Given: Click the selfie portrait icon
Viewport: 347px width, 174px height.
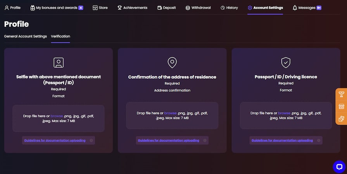Looking at the screenshot, I should click(59, 63).
